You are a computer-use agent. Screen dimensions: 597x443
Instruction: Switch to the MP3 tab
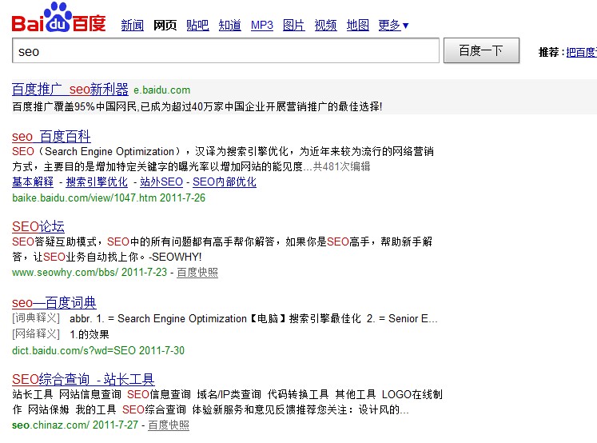[x=262, y=26]
